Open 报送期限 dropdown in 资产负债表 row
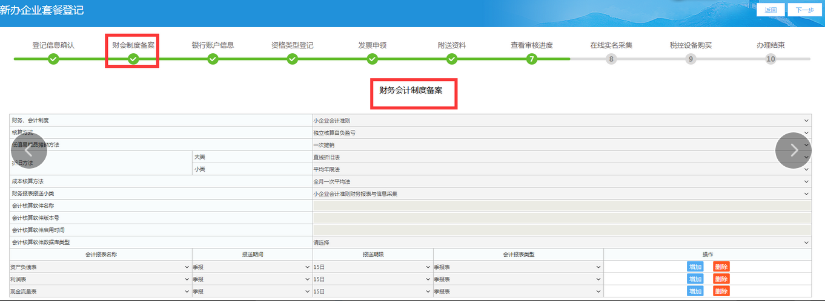The height and width of the screenshot is (301, 825). tap(373, 267)
